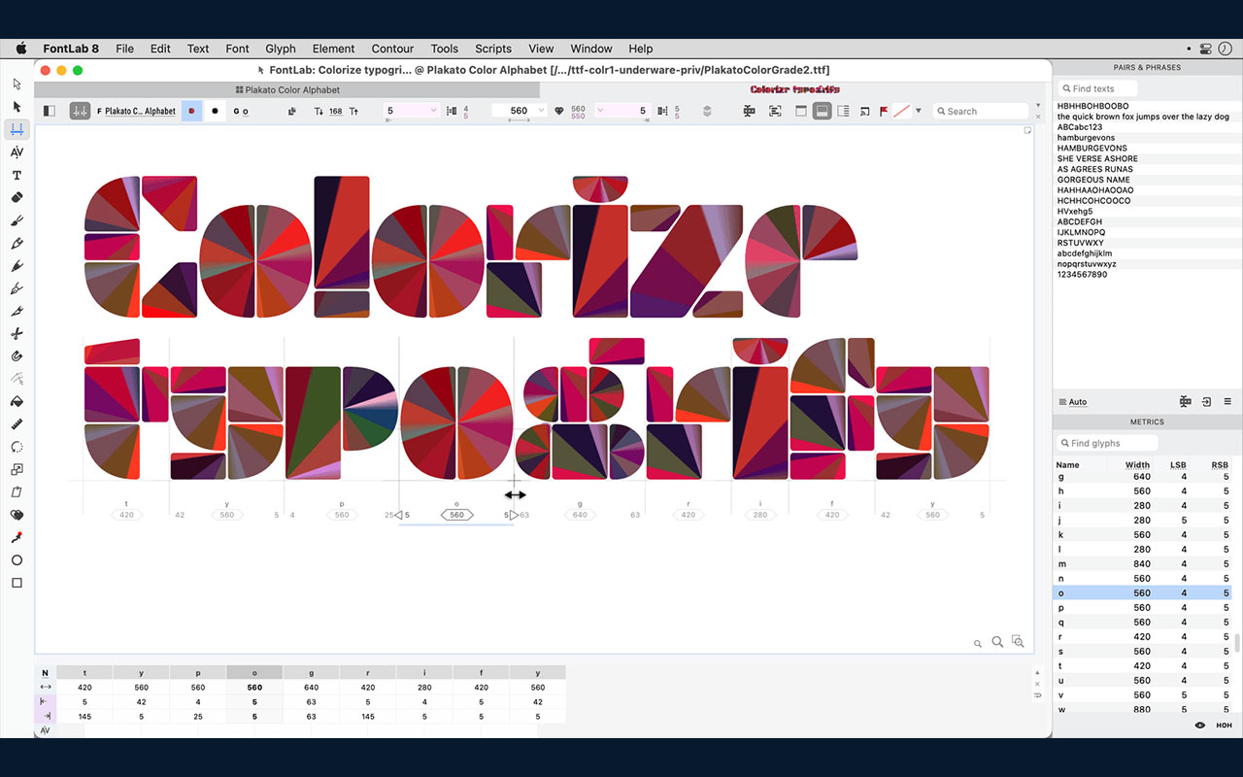Select 'the quick brown fox' phrase
Screen dimensions: 1243x777
[1143, 117]
